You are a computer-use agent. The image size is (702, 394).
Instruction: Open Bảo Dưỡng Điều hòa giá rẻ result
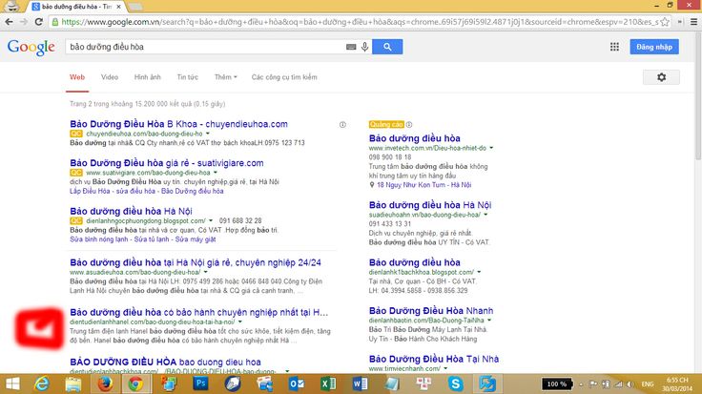coord(167,163)
